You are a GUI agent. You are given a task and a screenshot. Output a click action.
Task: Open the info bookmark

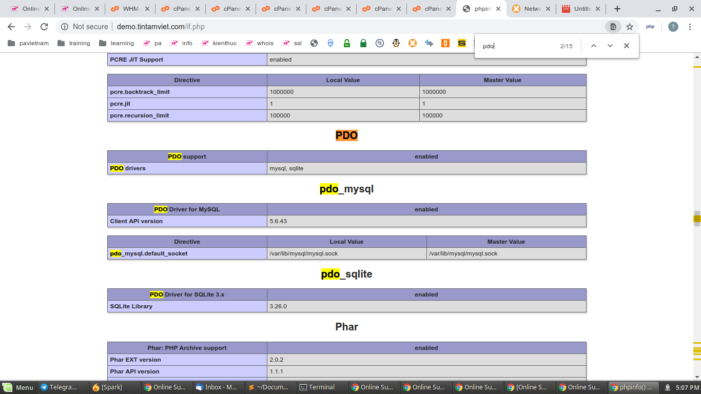tap(181, 43)
